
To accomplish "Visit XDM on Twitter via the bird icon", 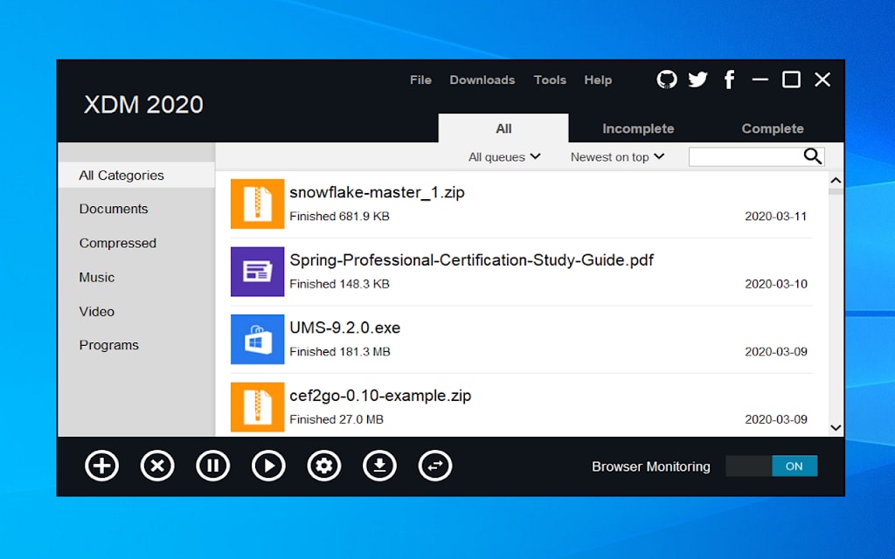I will pos(697,79).
